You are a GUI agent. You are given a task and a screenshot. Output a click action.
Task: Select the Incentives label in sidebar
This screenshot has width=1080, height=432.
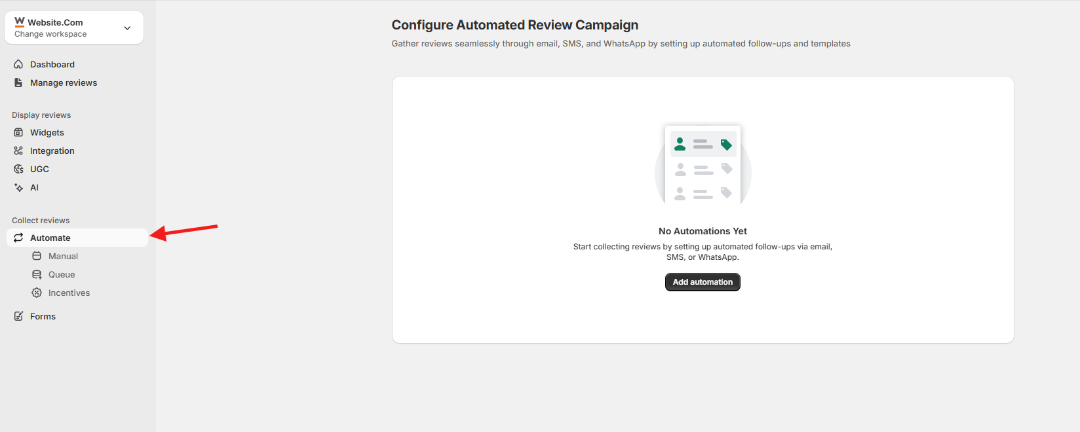coord(69,293)
